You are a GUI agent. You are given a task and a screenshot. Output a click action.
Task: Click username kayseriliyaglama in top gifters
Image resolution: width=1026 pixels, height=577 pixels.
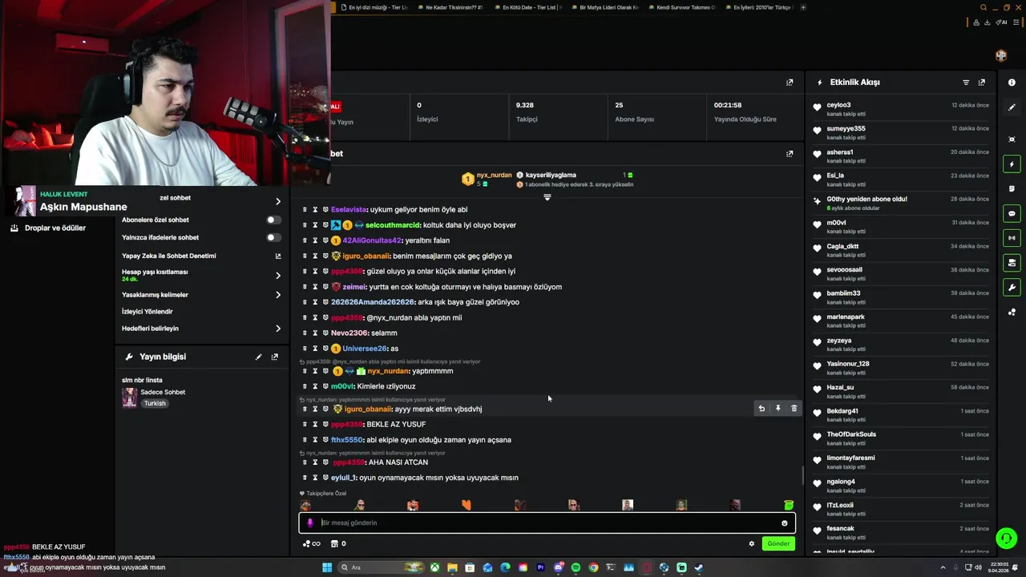[x=551, y=175]
